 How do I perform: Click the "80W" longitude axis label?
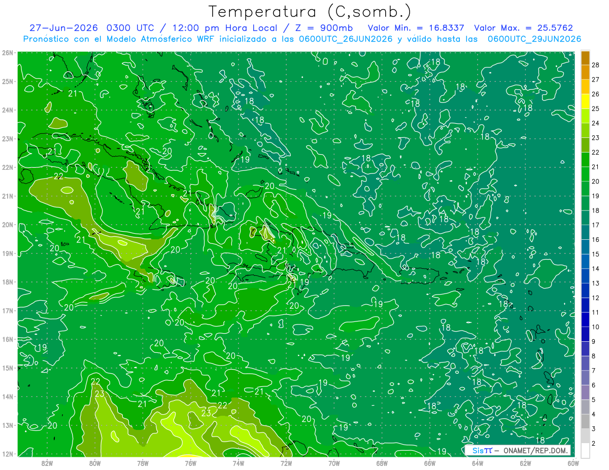coord(95,463)
